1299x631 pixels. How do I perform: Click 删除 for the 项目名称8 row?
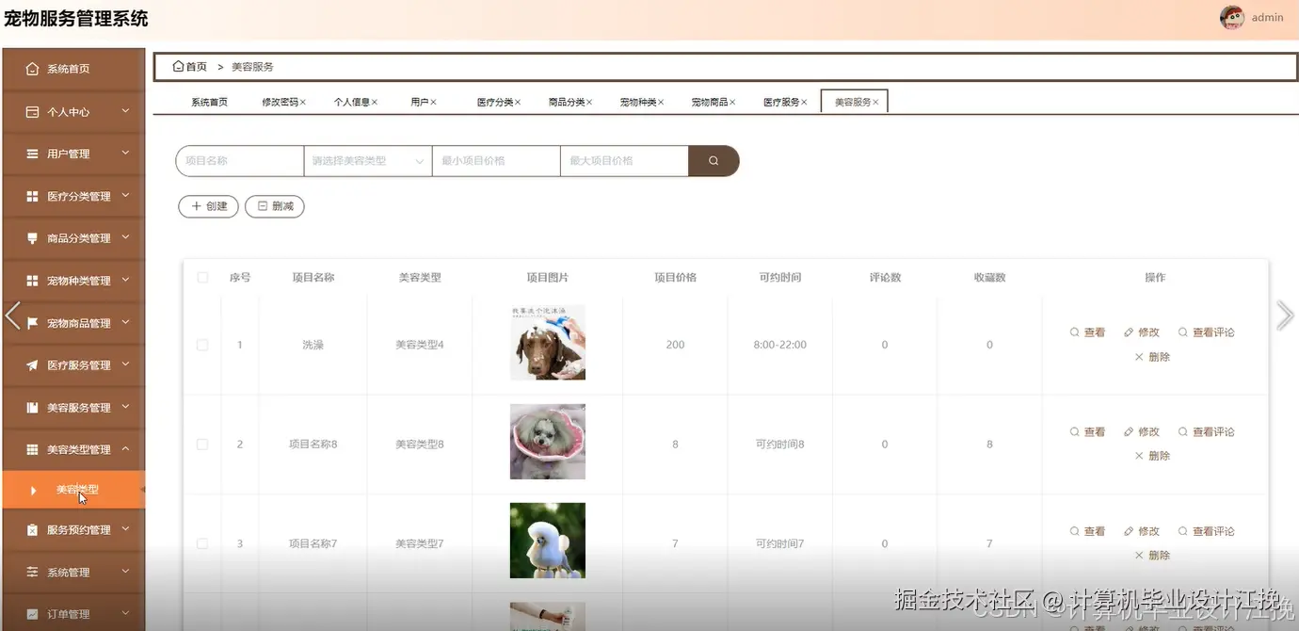point(1152,456)
